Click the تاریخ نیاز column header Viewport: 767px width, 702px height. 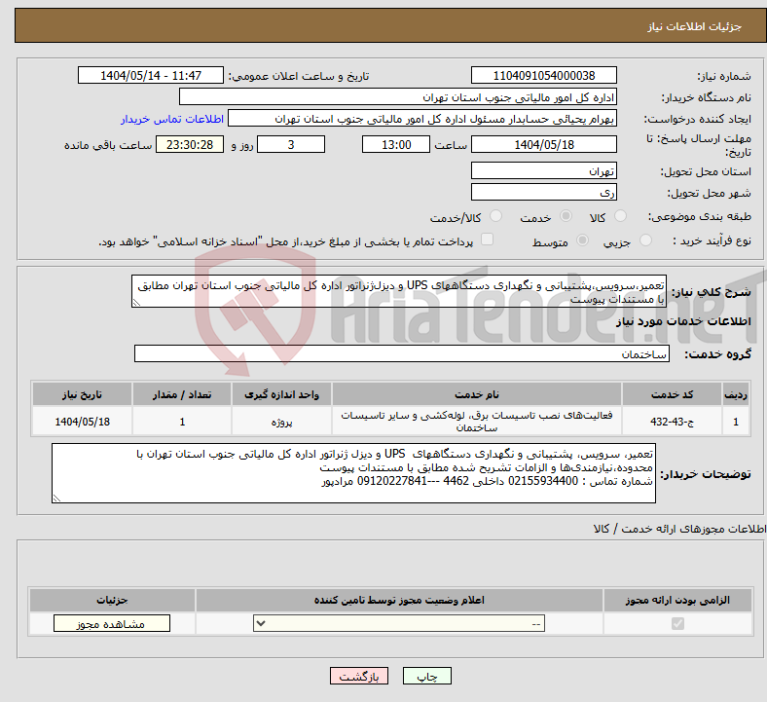[82, 394]
